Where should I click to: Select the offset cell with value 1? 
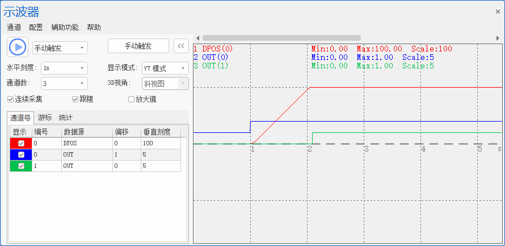tap(127, 155)
